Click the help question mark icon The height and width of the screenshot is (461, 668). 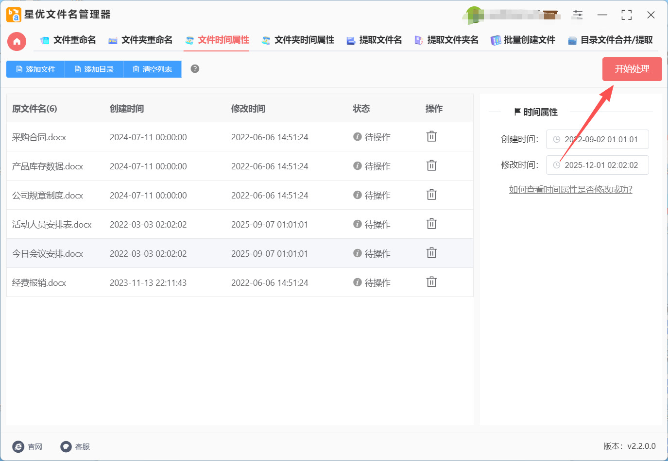click(x=195, y=69)
